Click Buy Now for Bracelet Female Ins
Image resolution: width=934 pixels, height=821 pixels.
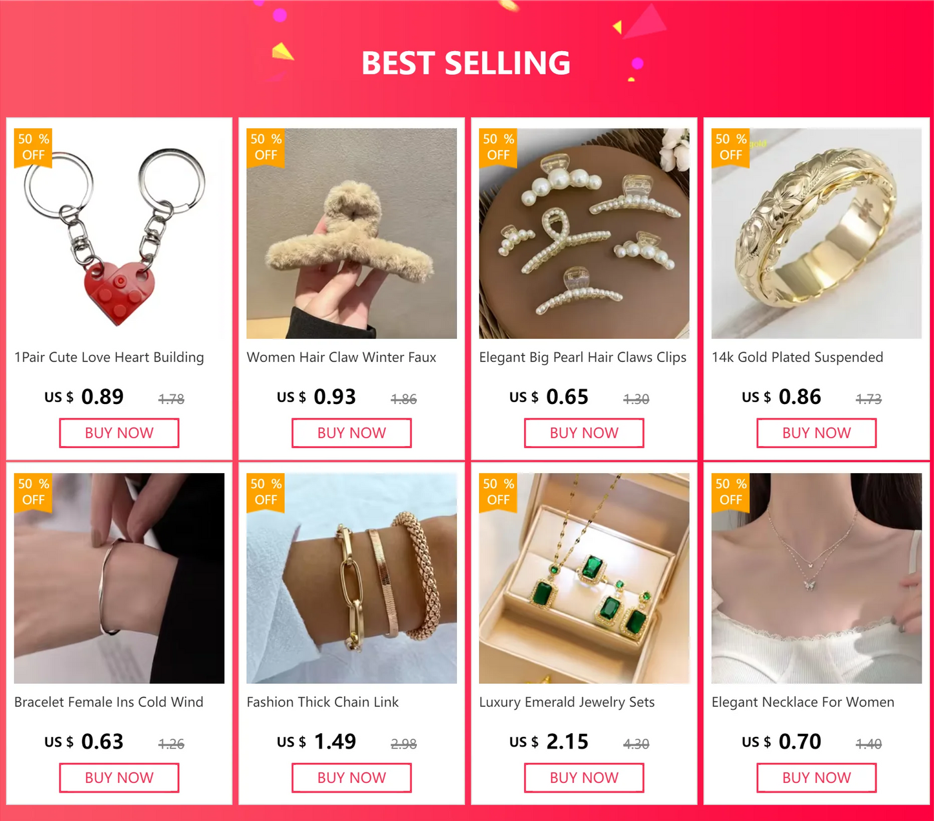tap(119, 778)
